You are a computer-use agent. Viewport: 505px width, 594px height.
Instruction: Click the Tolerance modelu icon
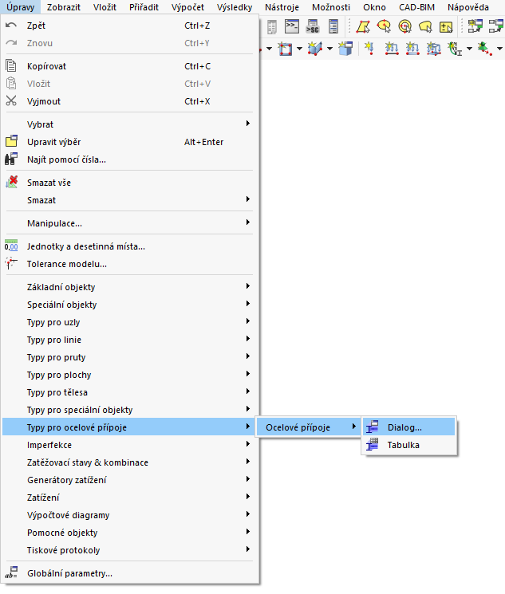click(x=11, y=263)
